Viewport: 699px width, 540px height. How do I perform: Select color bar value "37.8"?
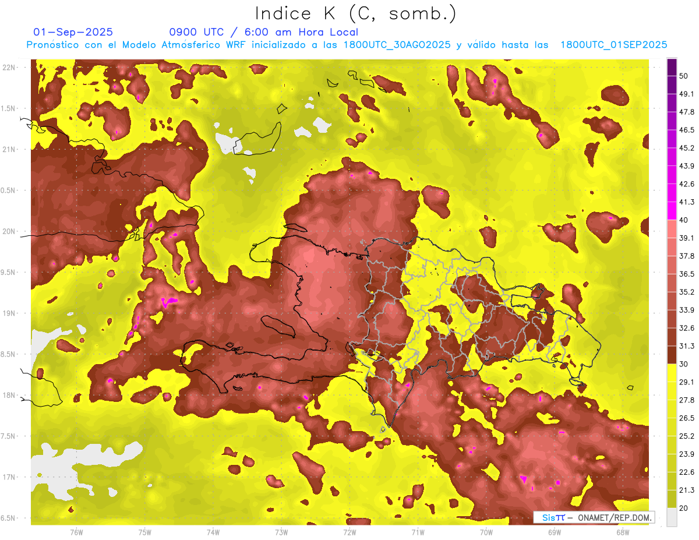coord(686,256)
